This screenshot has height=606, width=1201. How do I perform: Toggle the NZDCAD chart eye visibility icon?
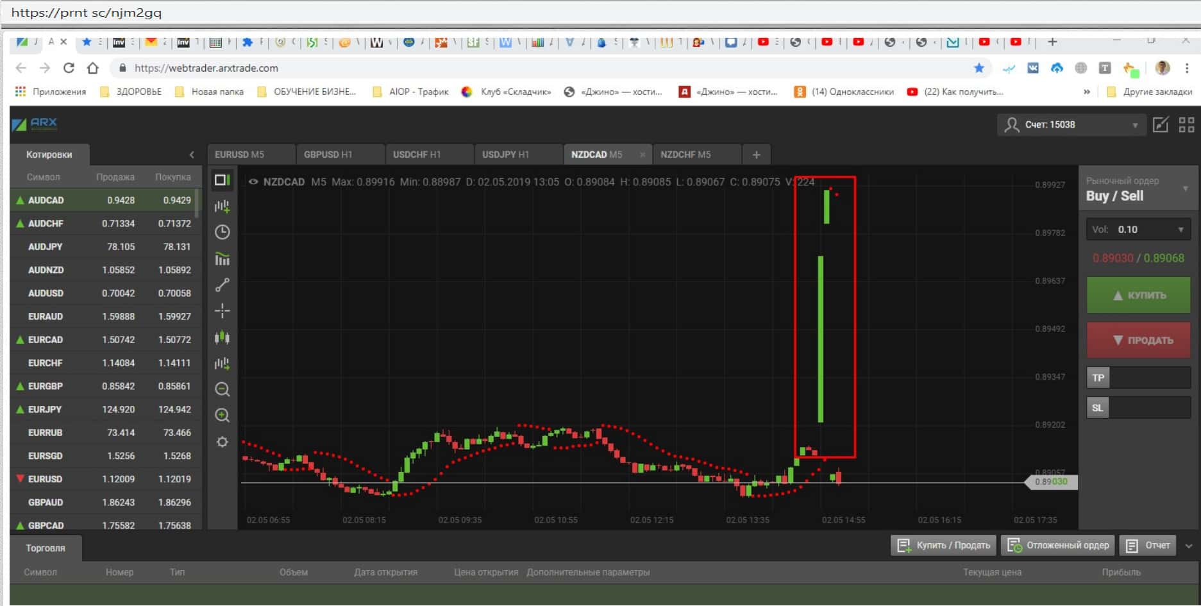(253, 182)
